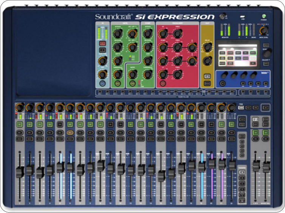This screenshot has width=285, height=213.
Task: Click the HI MID Q knob
Action: tap(192, 47)
